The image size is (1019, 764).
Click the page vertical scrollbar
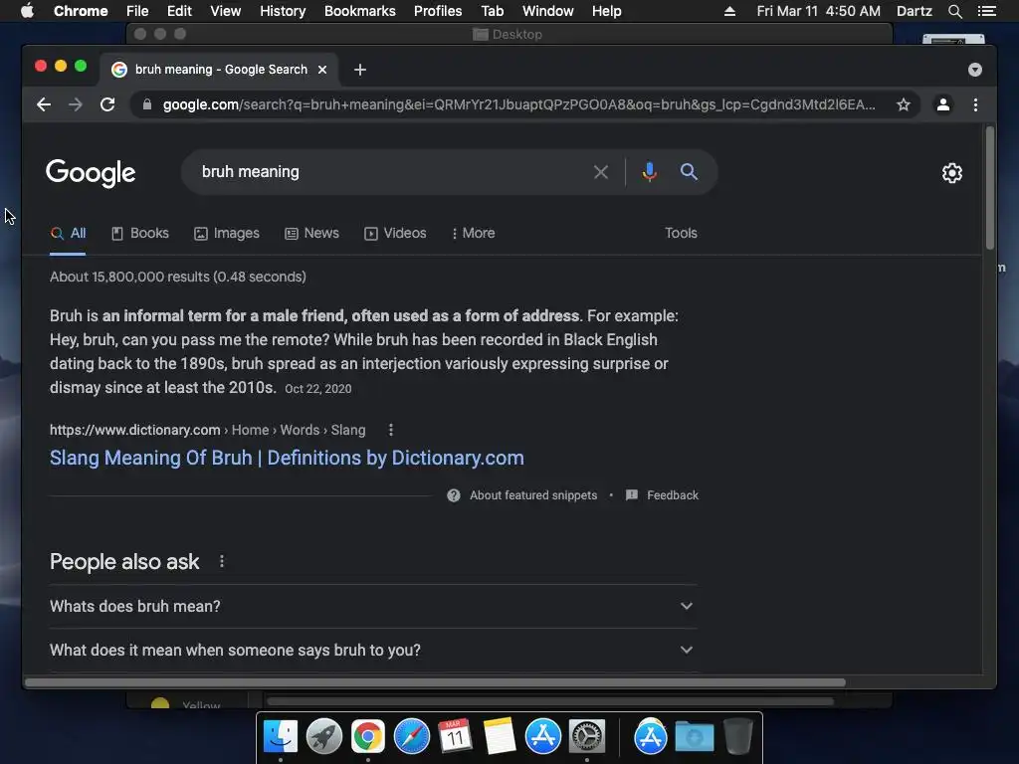[x=990, y=188]
